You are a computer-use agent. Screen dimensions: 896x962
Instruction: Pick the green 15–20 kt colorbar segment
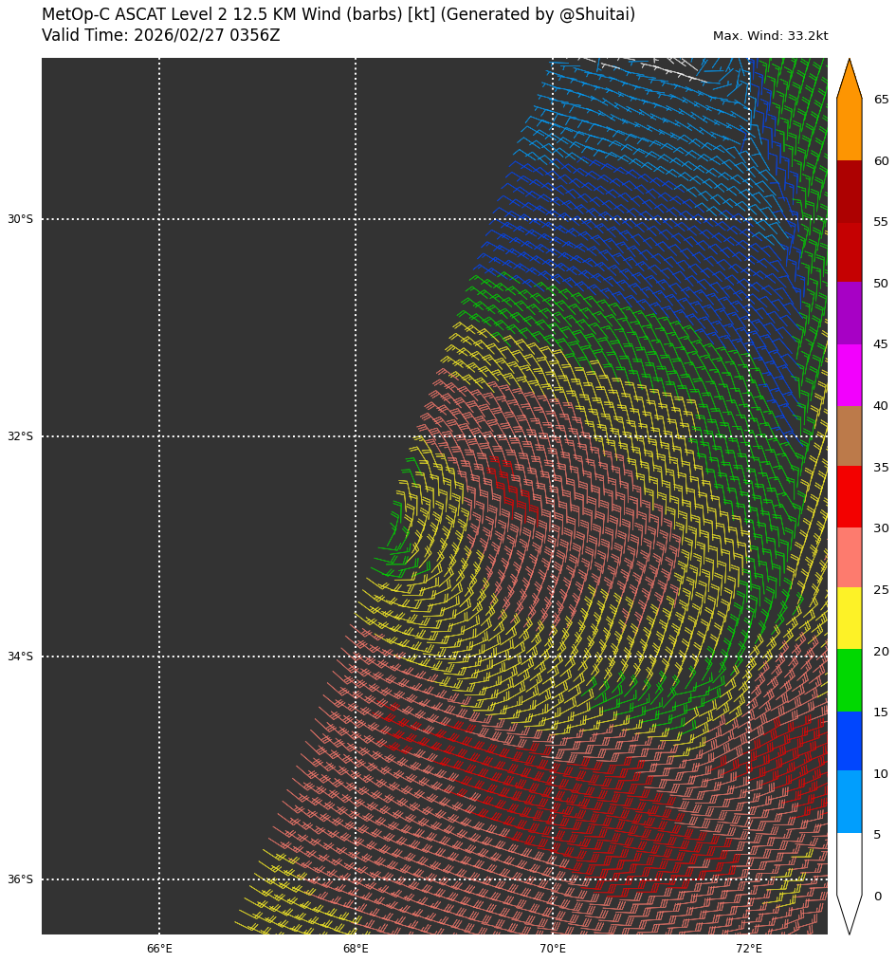pyautogui.click(x=849, y=680)
